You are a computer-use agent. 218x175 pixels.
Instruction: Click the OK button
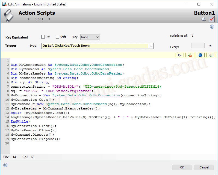pyautogui.click(x=182, y=167)
